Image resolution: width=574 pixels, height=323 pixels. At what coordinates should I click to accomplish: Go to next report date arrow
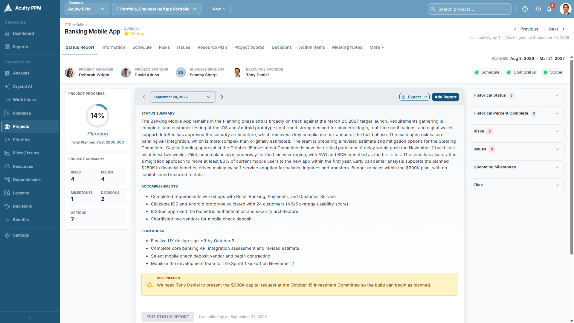click(x=221, y=97)
